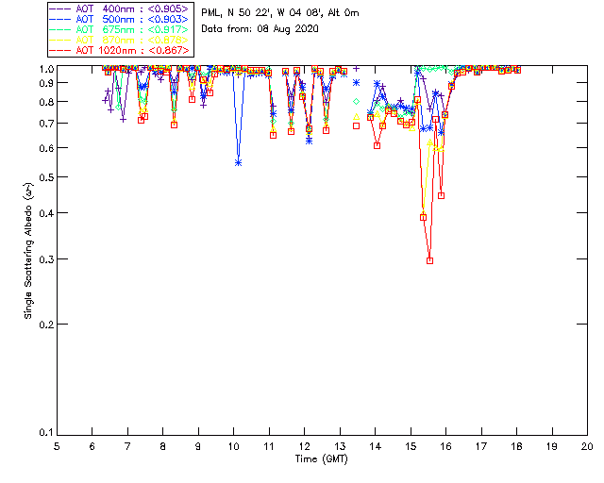
Task: Click the red square marker just below 0.4
Action: (424, 217)
